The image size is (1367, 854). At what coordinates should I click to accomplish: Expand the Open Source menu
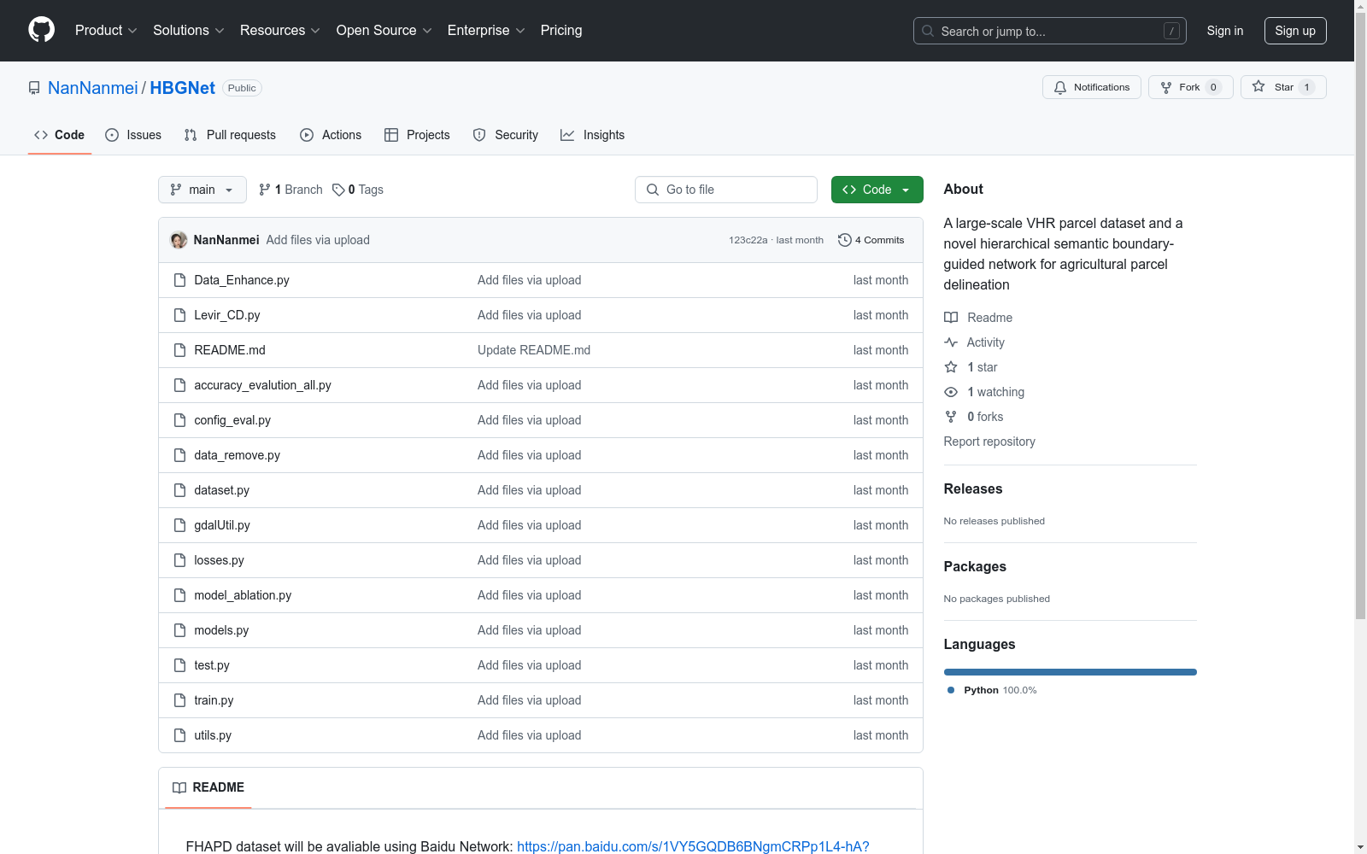click(x=384, y=30)
